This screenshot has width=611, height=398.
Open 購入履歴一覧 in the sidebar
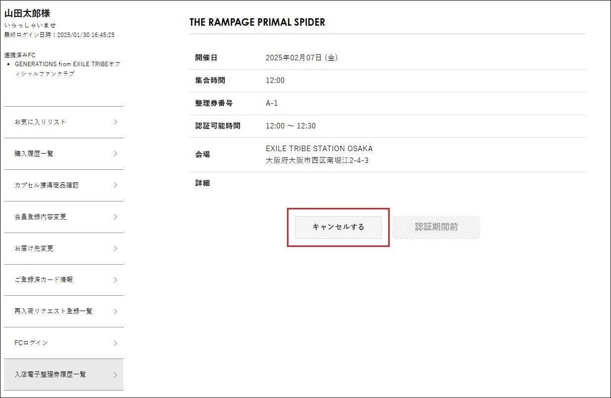64,154
